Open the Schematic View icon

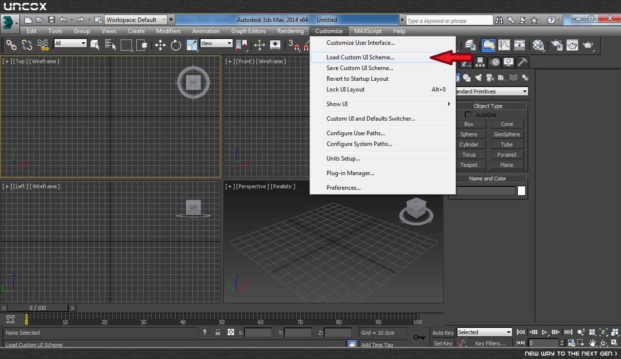[519, 45]
